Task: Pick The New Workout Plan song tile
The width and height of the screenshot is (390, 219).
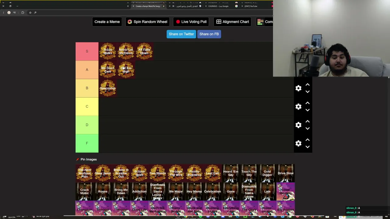Action: tap(84, 173)
